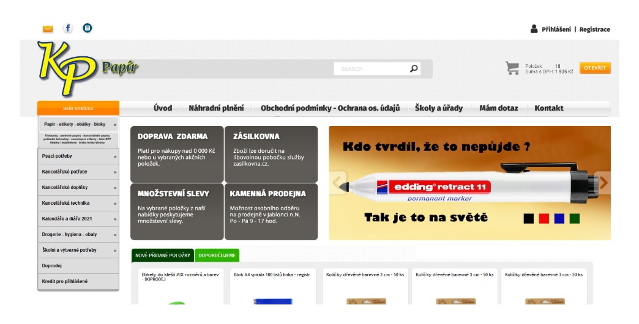Advance banner with right arrow
Image resolution: width=639 pixels, height=324 pixels.
tap(603, 182)
